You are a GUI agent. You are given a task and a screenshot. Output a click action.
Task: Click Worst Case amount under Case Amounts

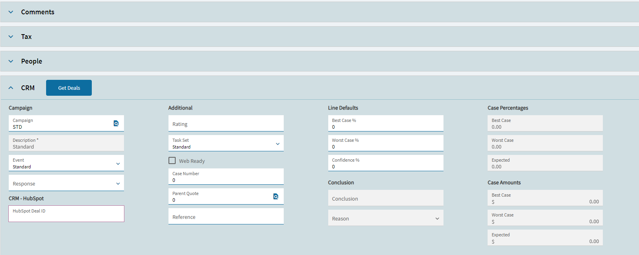[545, 218]
